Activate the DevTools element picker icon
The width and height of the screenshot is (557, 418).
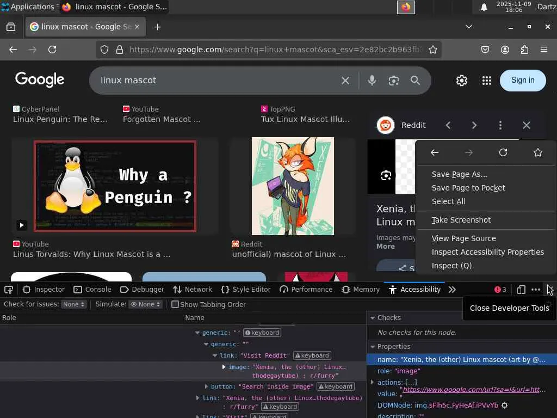pyautogui.click(x=9, y=290)
